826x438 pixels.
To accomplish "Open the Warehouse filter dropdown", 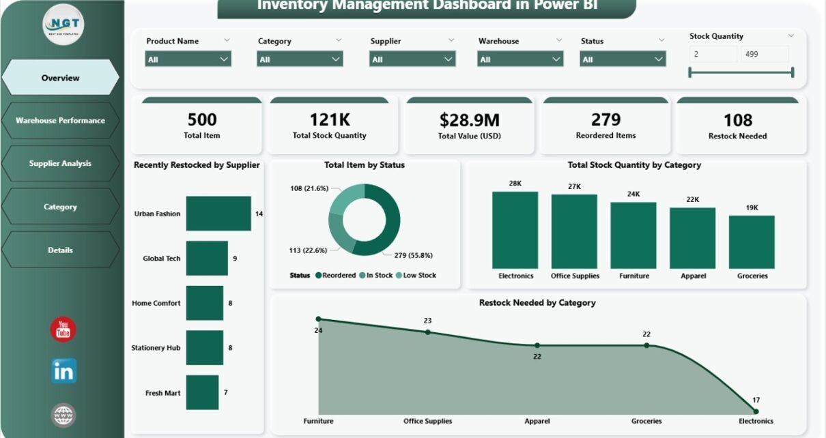I will 521,59.
